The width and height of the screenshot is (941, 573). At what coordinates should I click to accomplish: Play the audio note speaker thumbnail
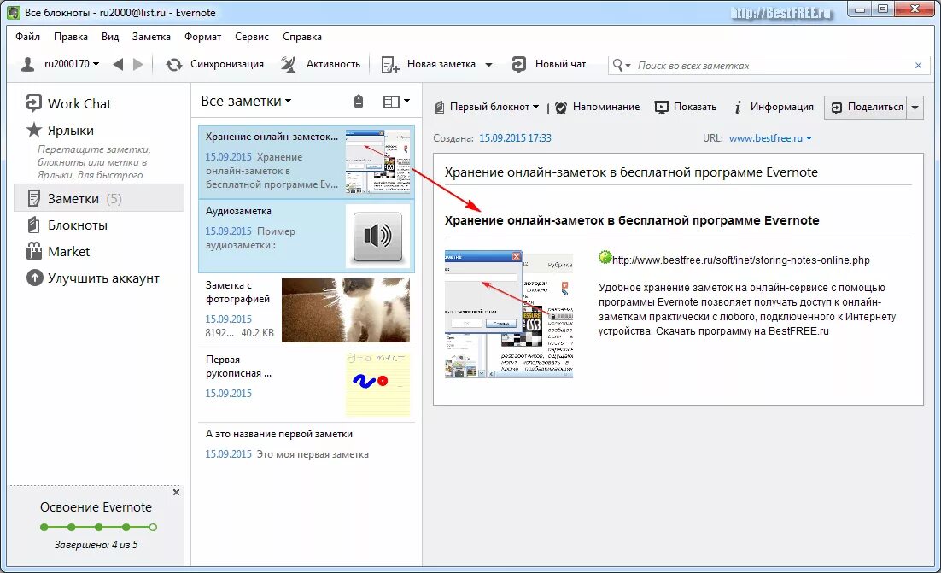pyautogui.click(x=378, y=237)
